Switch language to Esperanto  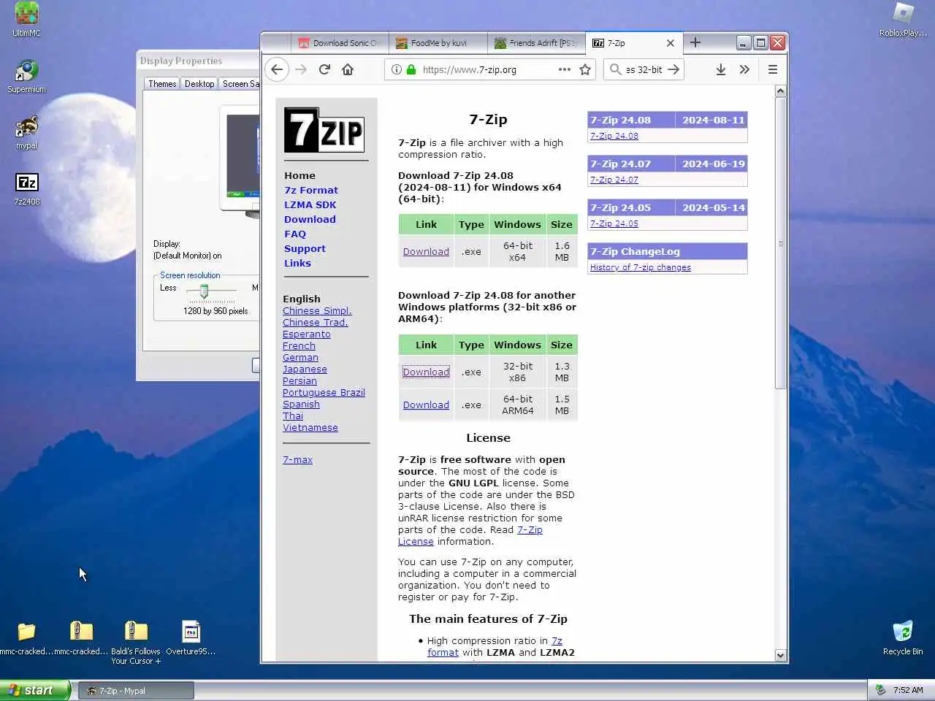pos(307,334)
